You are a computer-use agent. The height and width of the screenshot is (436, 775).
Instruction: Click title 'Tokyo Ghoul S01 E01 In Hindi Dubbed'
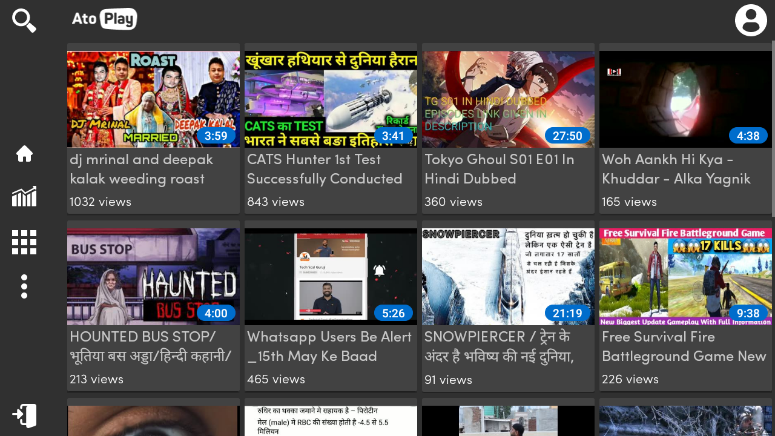tap(500, 169)
